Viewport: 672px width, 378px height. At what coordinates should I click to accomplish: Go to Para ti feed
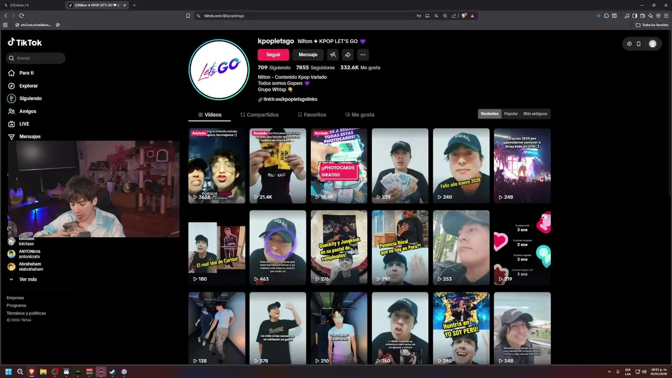pos(21,73)
